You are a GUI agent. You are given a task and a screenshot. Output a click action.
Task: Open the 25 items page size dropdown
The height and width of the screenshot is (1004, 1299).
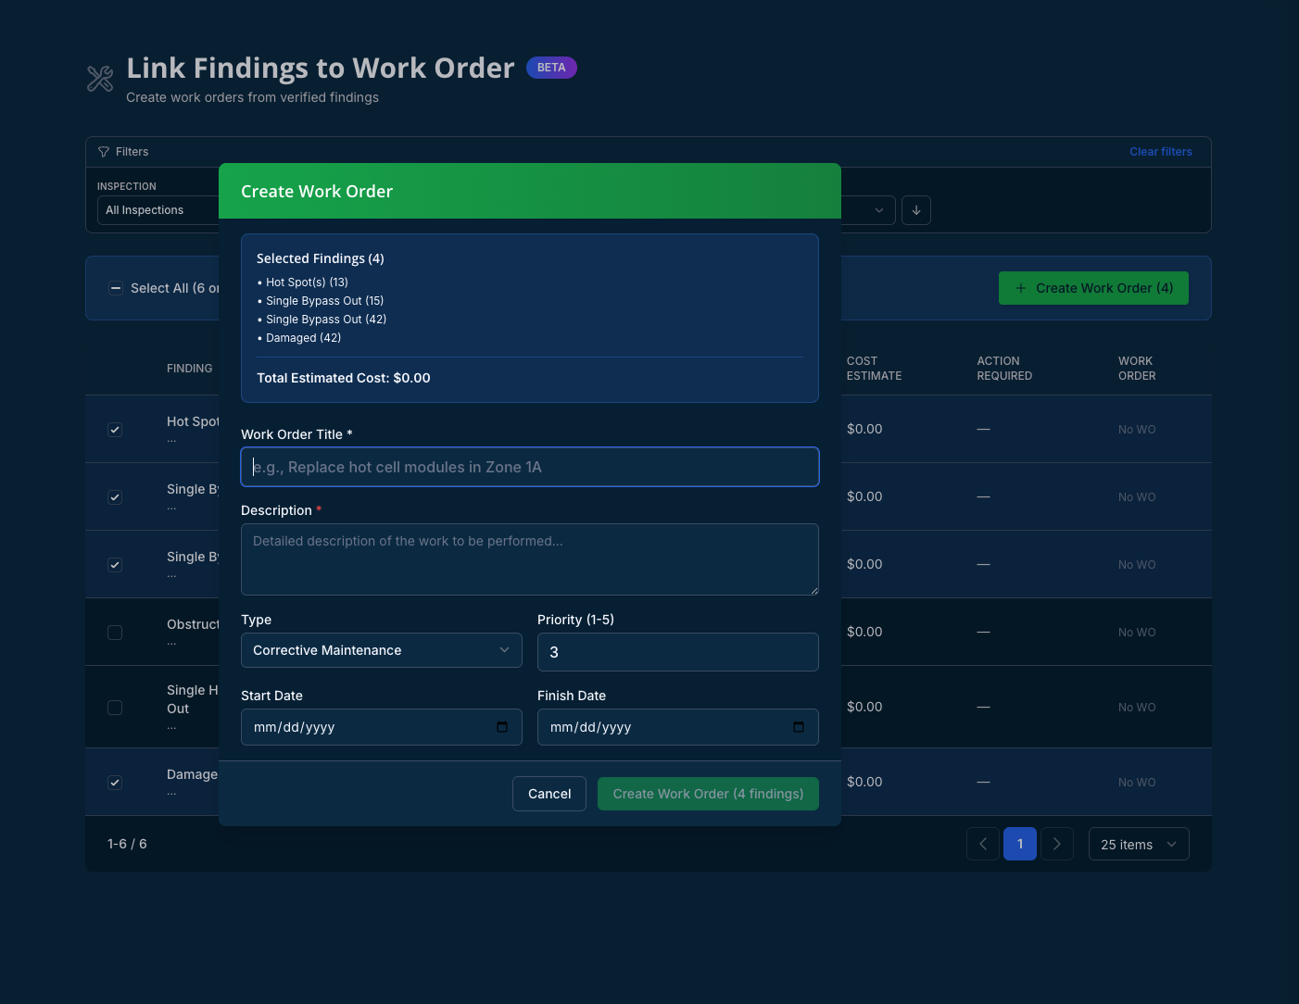[1139, 844]
